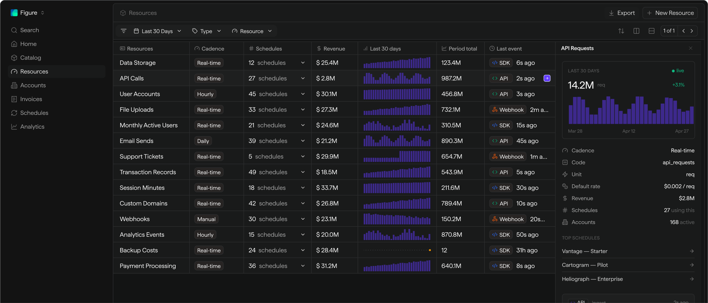Open the Transaction Records row

[334, 172]
